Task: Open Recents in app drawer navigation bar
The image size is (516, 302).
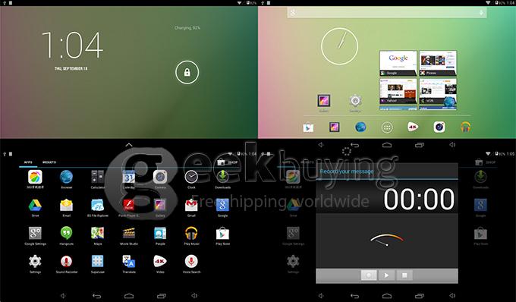Action: click(161, 296)
